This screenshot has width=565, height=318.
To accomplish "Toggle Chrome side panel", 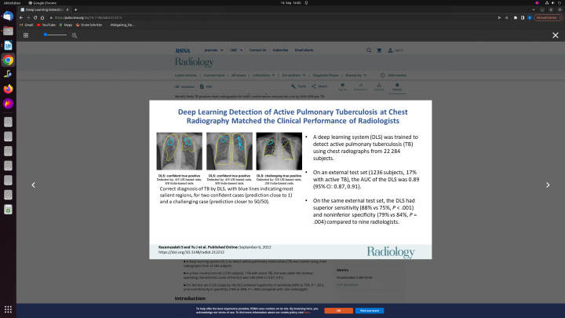I will 523,17.
